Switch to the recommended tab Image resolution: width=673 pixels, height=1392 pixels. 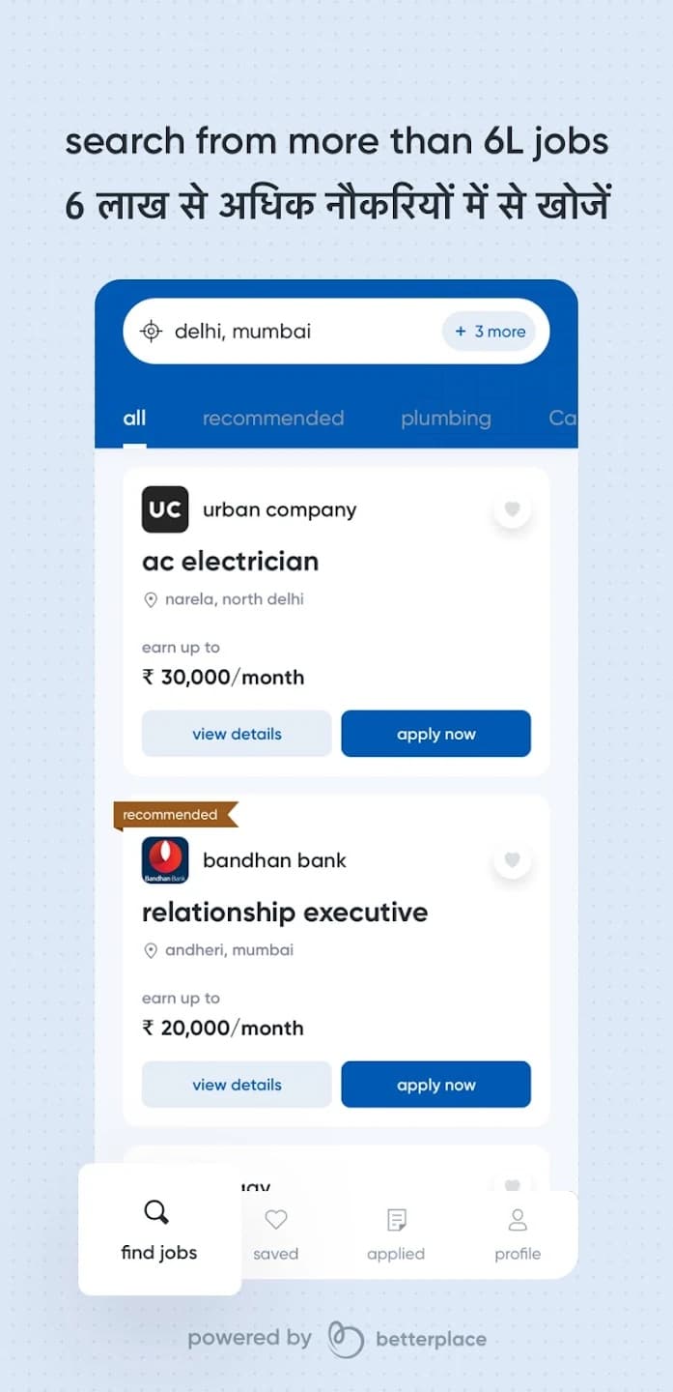click(273, 419)
